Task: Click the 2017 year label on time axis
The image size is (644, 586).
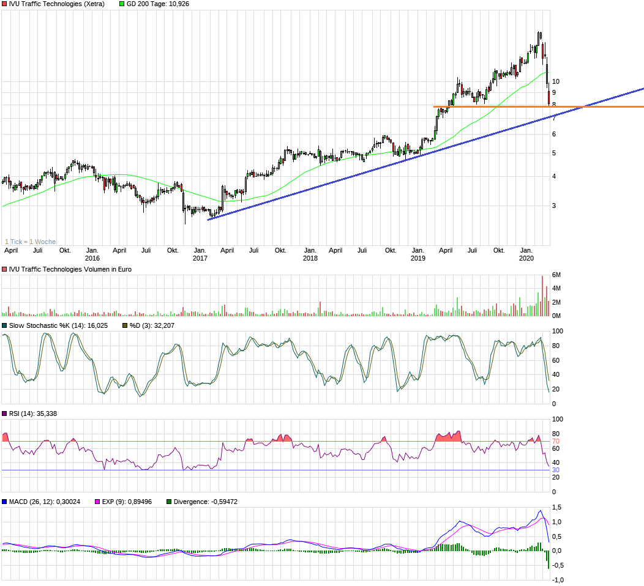Action: (x=200, y=259)
